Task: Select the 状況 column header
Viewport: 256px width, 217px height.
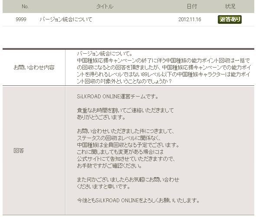Action: 230,6
